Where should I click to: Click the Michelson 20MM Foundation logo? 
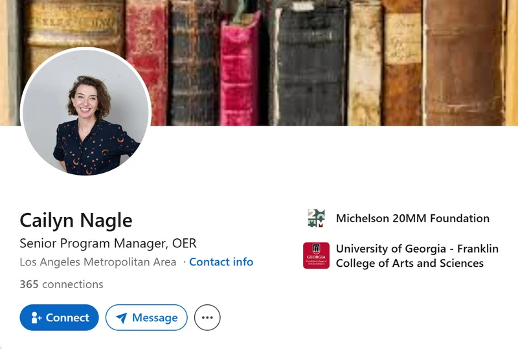click(316, 218)
